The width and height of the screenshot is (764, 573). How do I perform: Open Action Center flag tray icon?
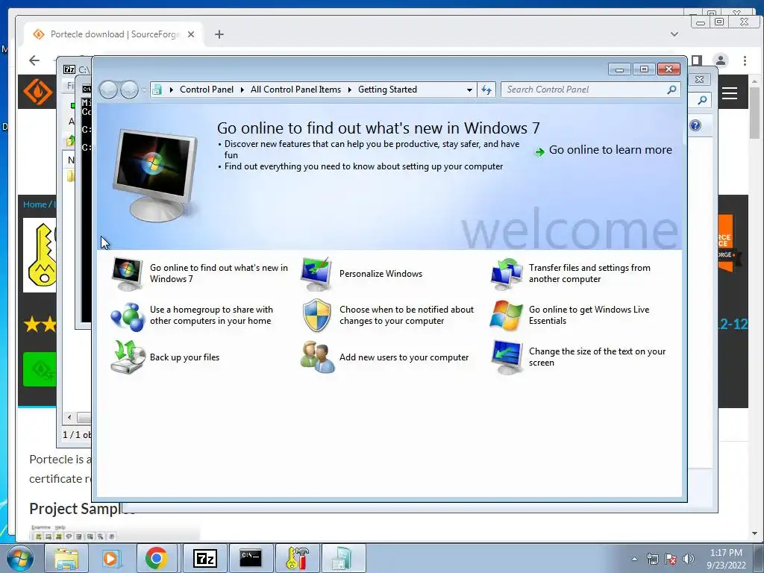pos(671,559)
